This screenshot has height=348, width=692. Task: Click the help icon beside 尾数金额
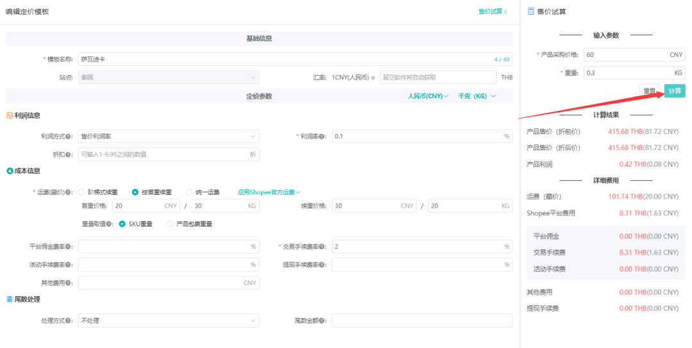click(322, 320)
